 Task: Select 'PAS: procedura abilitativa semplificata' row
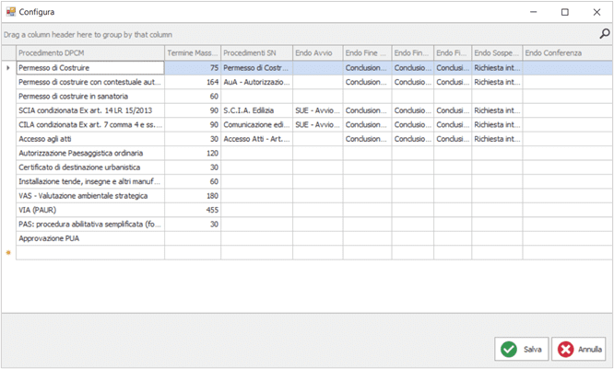point(90,224)
